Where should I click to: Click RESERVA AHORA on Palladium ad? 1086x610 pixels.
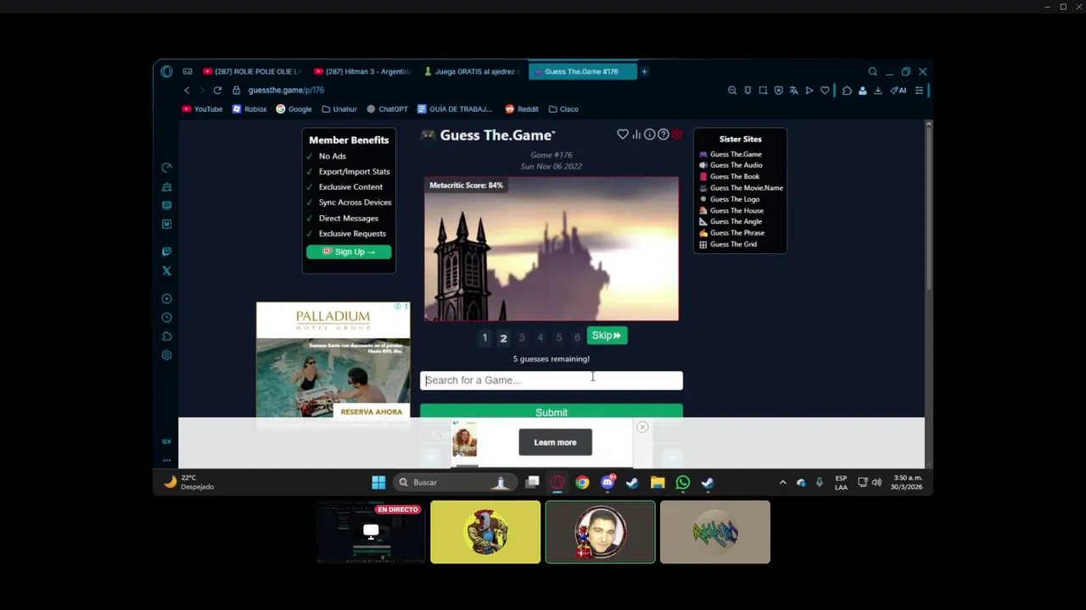point(372,412)
